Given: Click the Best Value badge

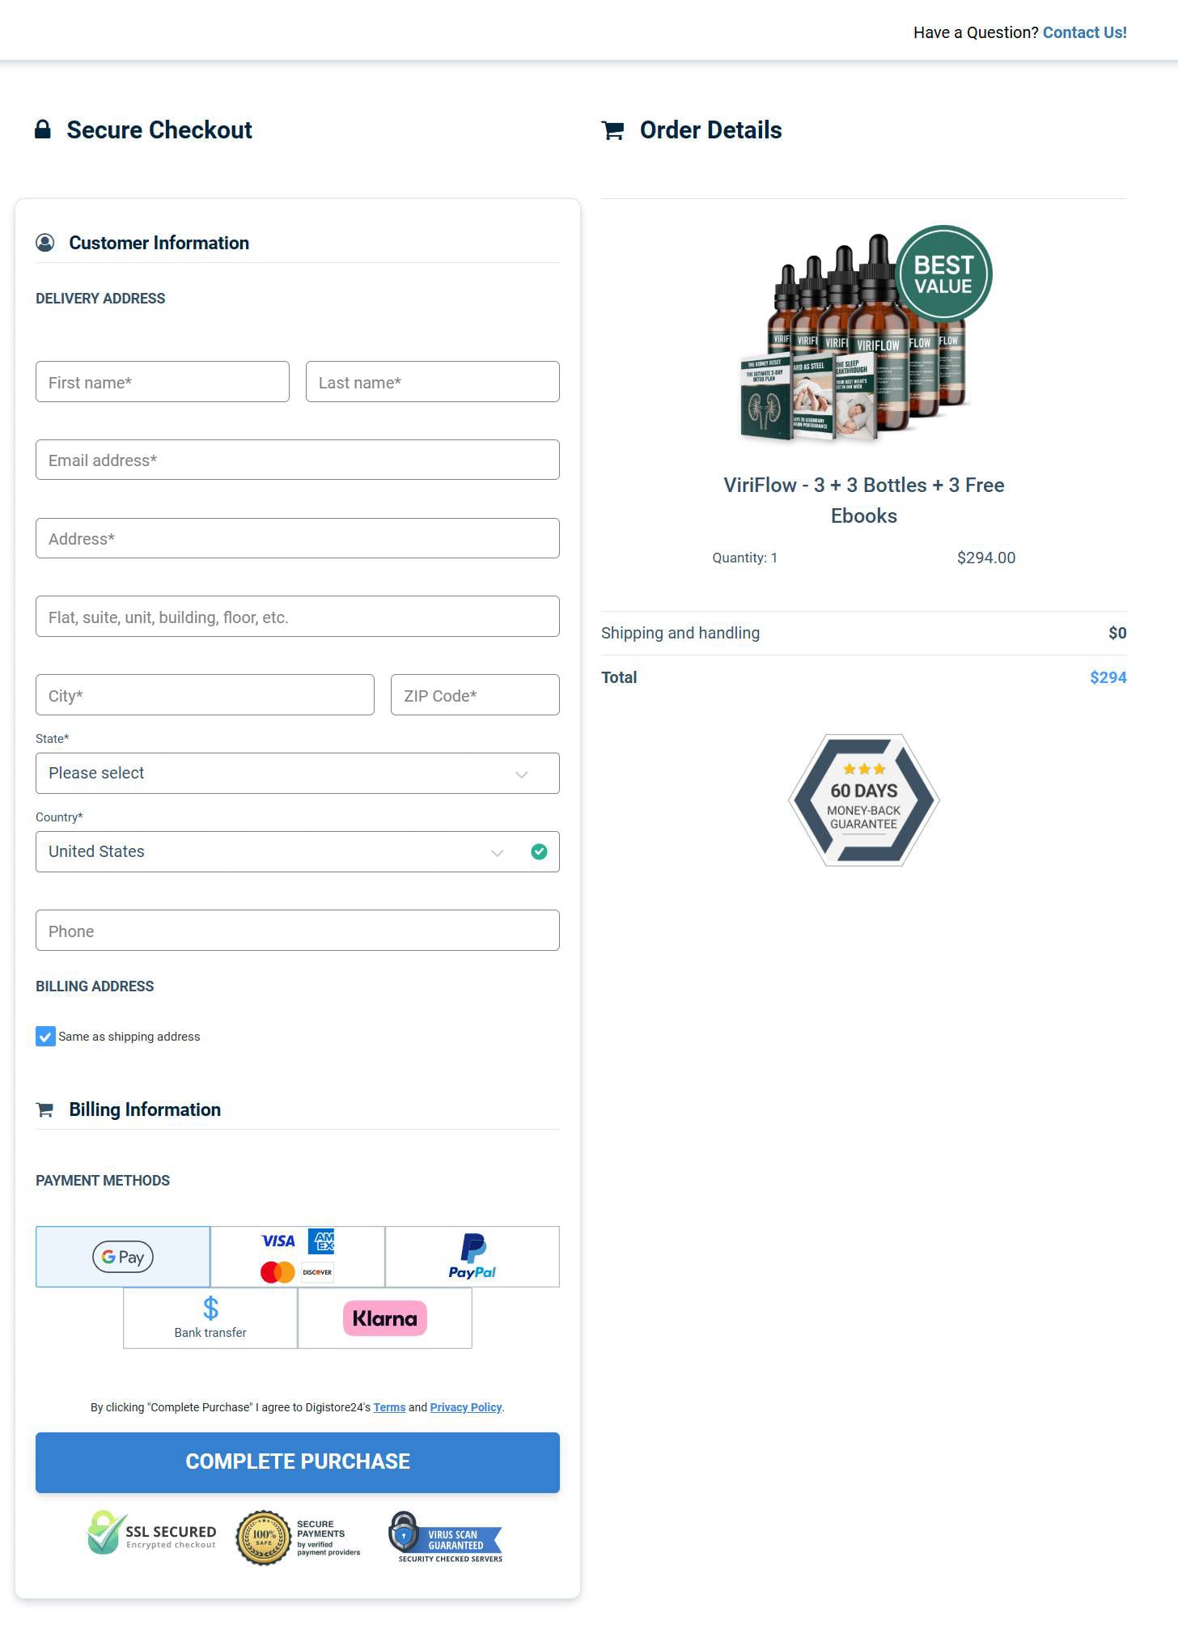Looking at the screenshot, I should [x=943, y=274].
